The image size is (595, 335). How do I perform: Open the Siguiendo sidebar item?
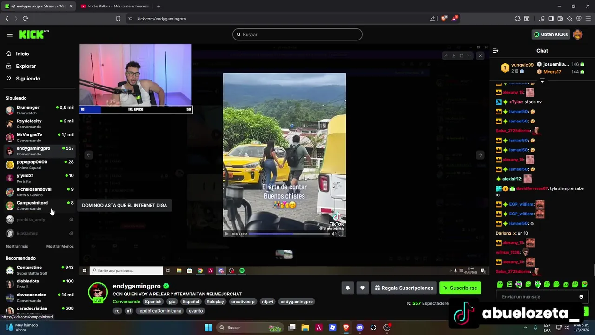click(28, 79)
